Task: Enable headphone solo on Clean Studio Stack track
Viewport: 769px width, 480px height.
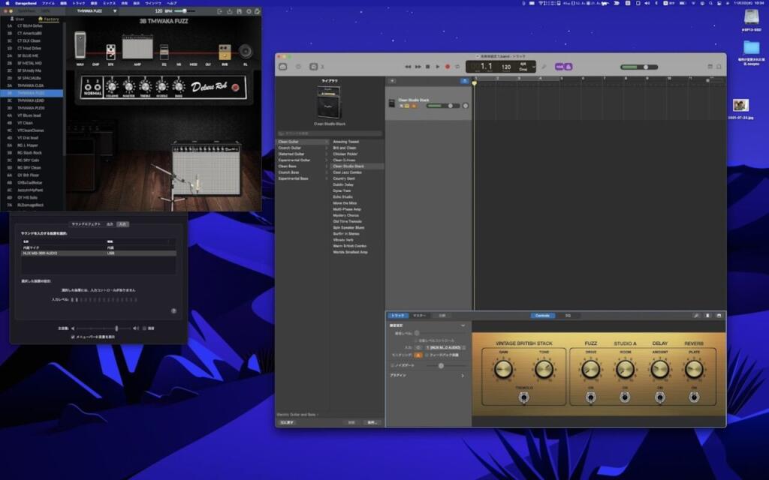Action: tap(407, 106)
